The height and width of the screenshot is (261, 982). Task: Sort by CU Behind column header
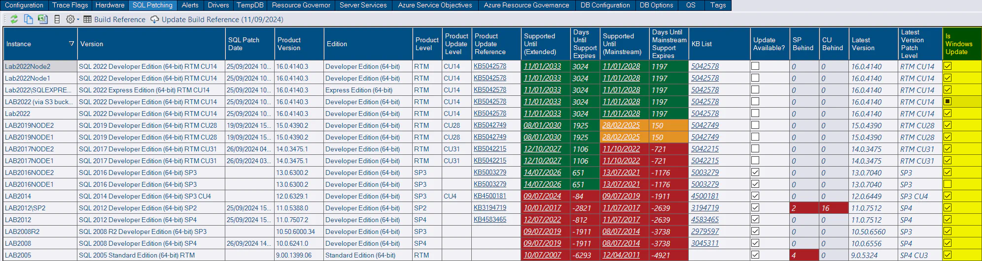pyautogui.click(x=834, y=44)
